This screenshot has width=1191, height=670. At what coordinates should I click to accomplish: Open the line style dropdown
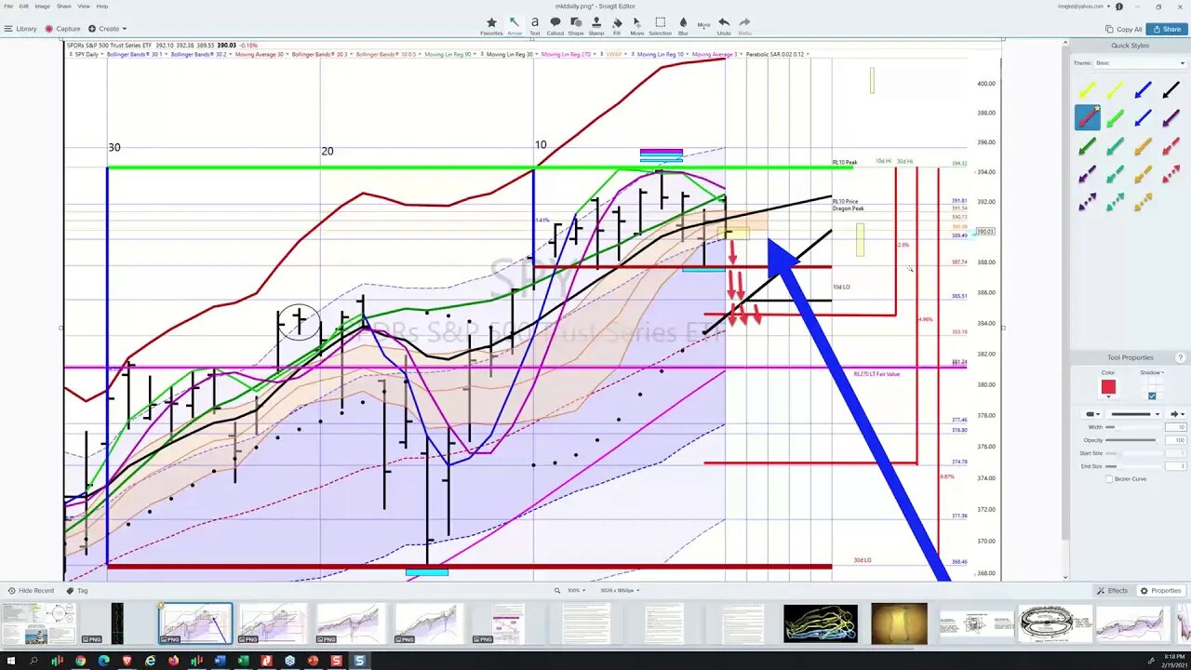point(1135,414)
